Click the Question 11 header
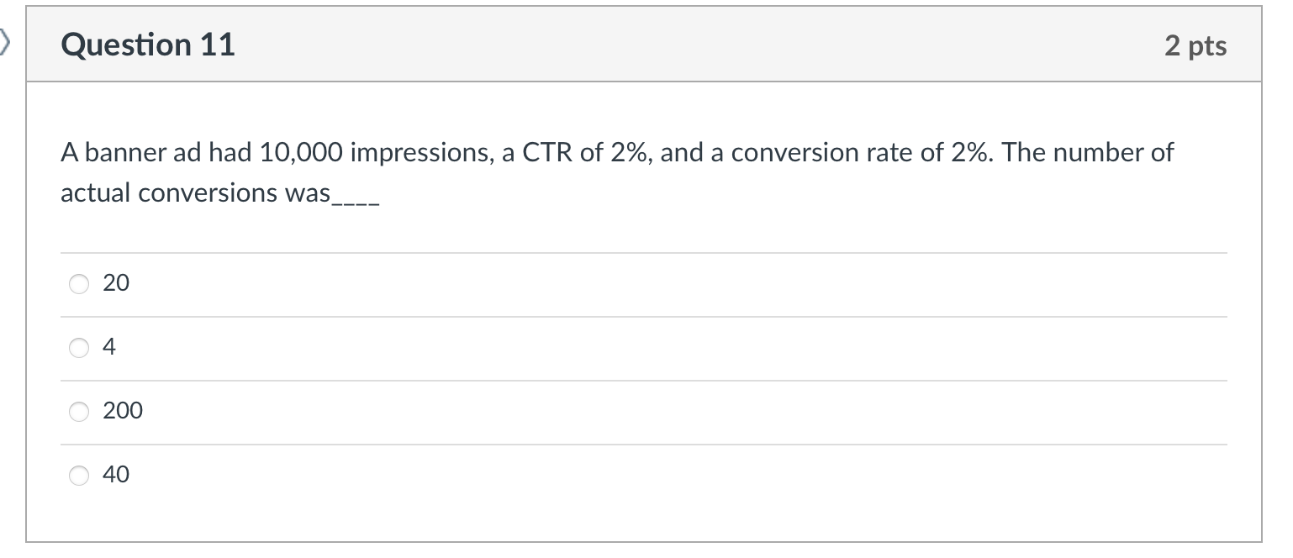1293x558 pixels. click(x=148, y=45)
